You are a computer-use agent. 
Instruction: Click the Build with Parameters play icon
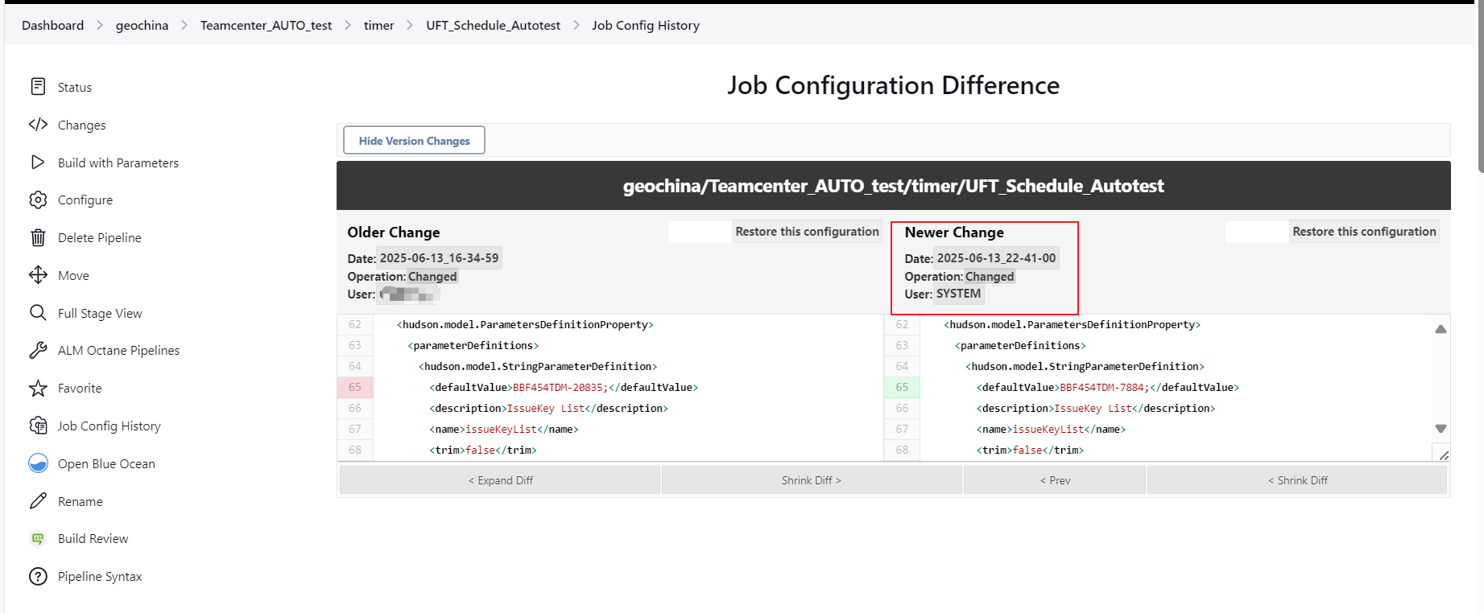tap(38, 163)
